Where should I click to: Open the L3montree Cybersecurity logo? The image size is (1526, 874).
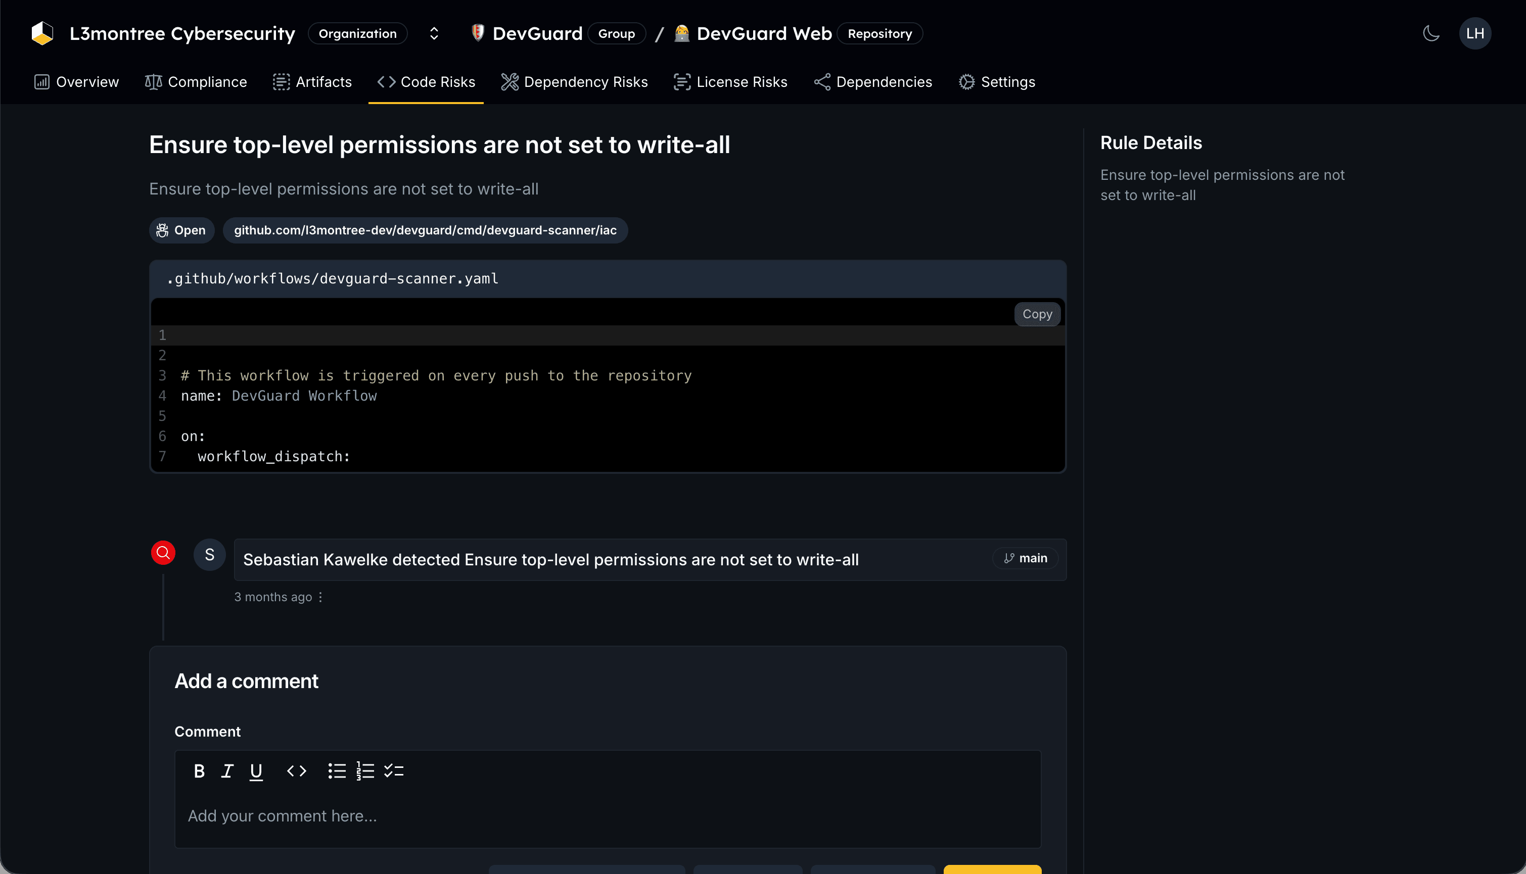(x=42, y=33)
